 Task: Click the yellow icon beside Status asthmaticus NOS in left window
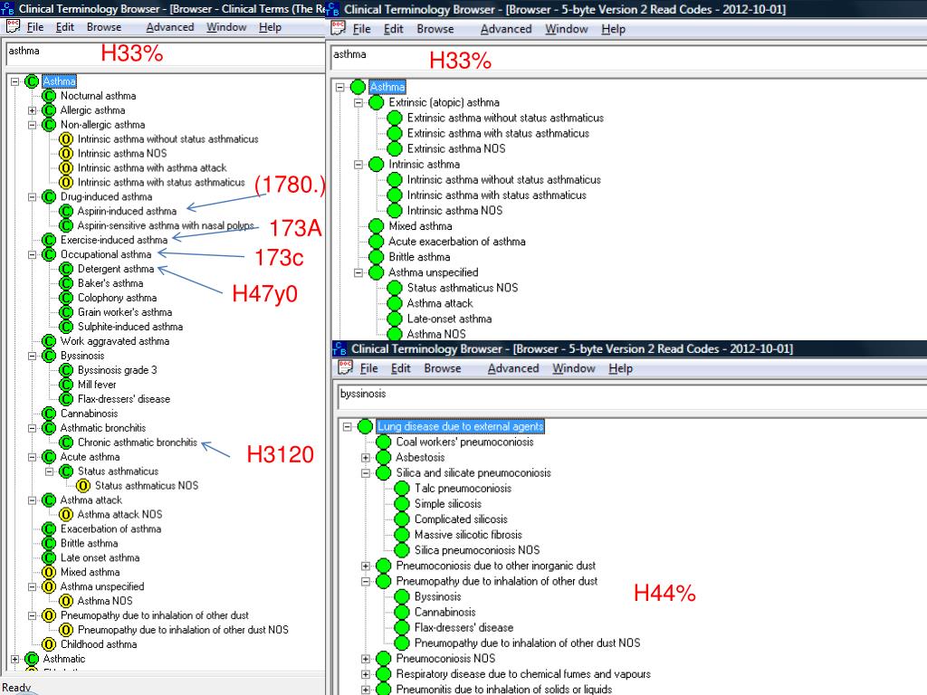(x=83, y=485)
